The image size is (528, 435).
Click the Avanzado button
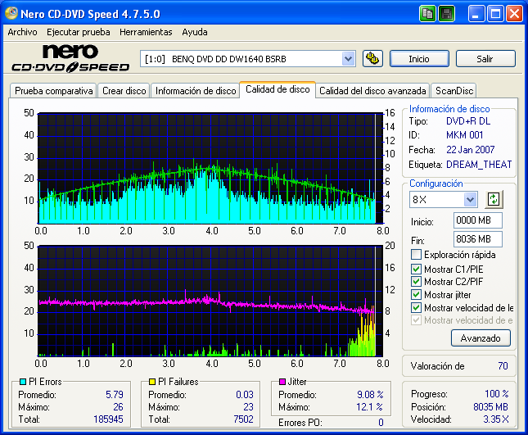[481, 338]
